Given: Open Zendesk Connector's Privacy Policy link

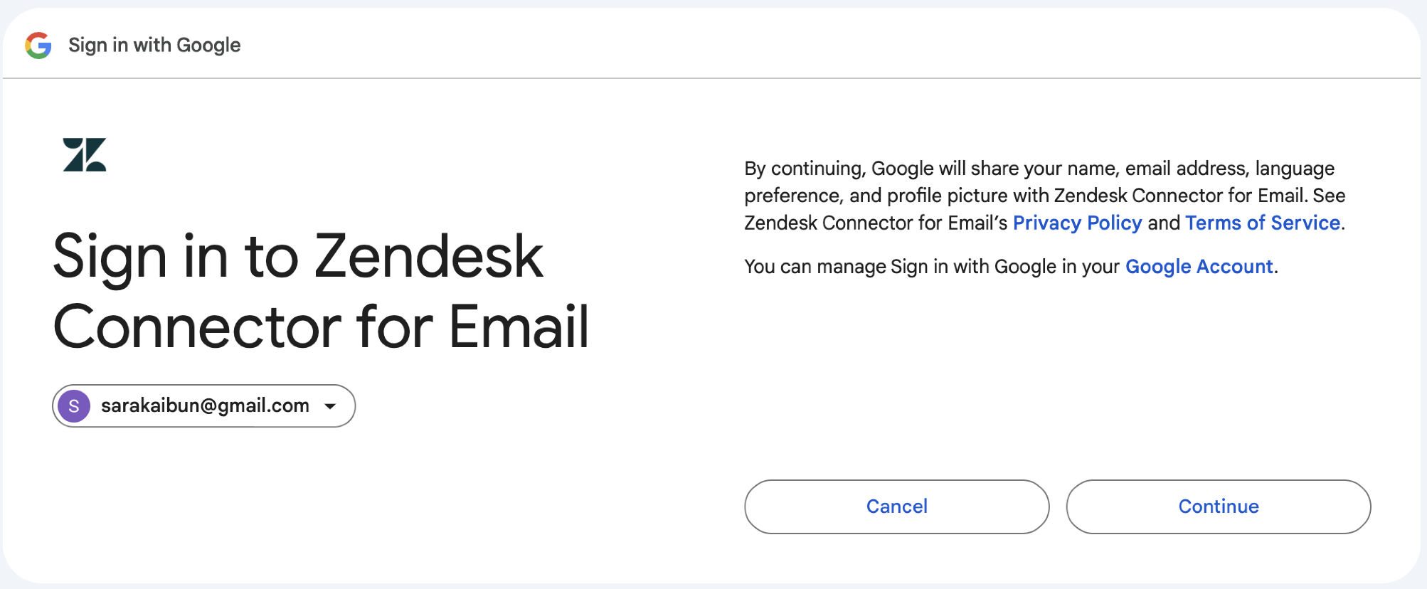Looking at the screenshot, I should point(1077,223).
